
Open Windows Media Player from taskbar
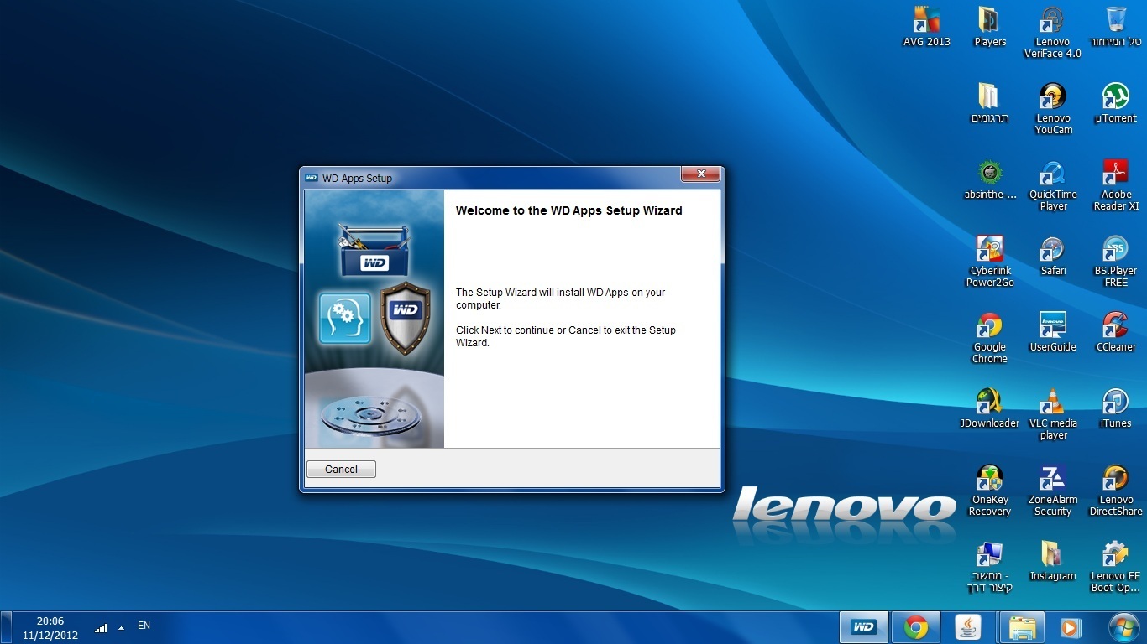point(1070,627)
